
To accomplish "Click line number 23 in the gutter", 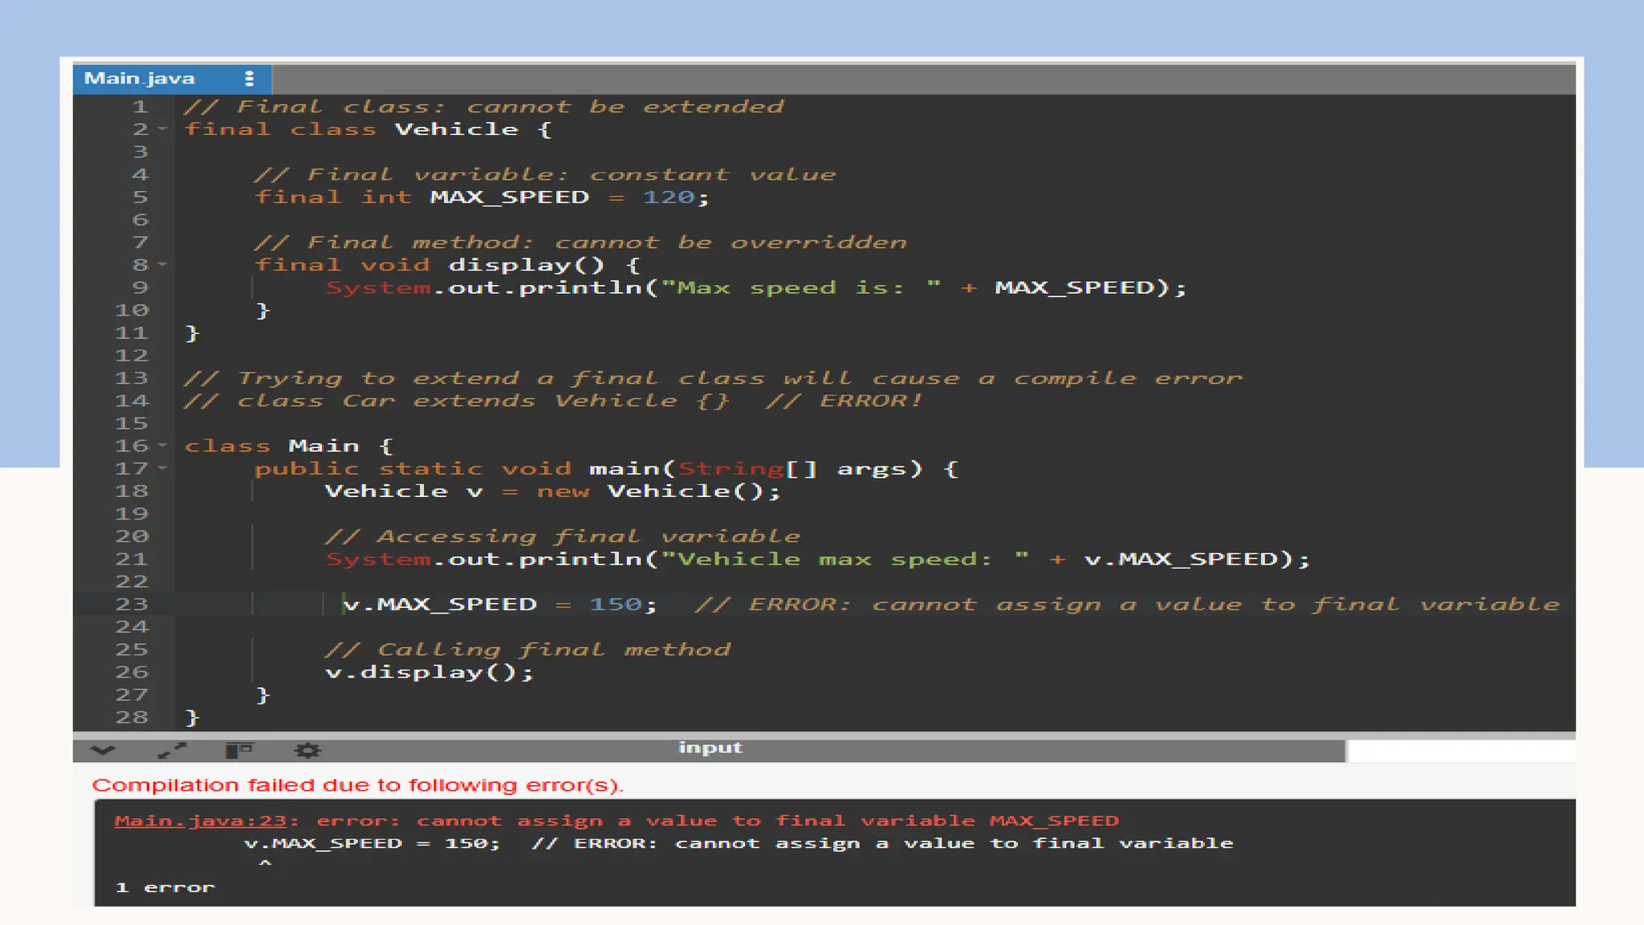I will [132, 604].
